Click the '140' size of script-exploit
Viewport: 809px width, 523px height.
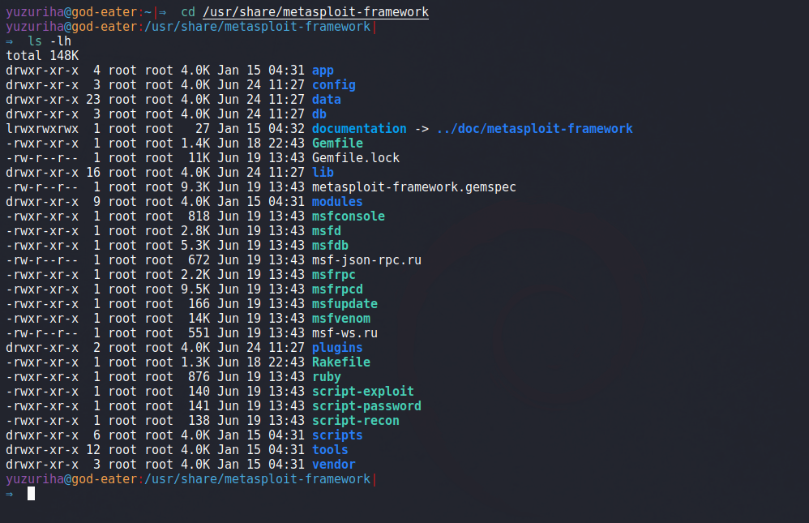199,392
